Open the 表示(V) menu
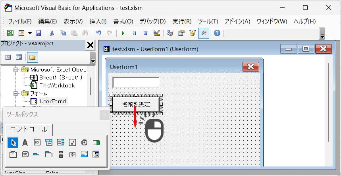Screen dimensions: 341x176 73,21
